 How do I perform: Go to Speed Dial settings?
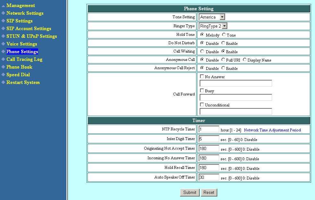coord(18,75)
